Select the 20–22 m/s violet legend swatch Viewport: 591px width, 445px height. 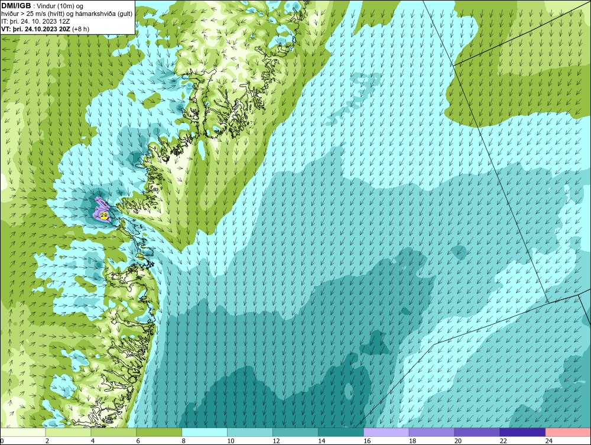(x=477, y=432)
